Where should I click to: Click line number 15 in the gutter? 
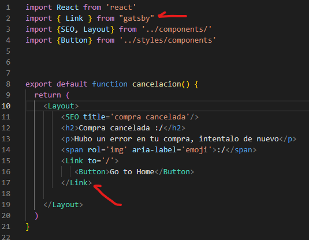(6, 160)
